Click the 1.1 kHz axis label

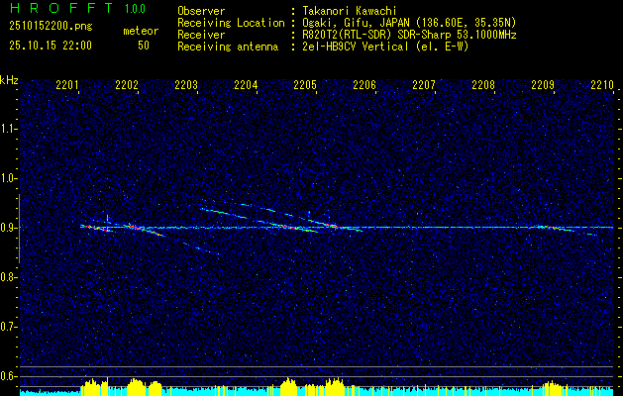coord(8,129)
